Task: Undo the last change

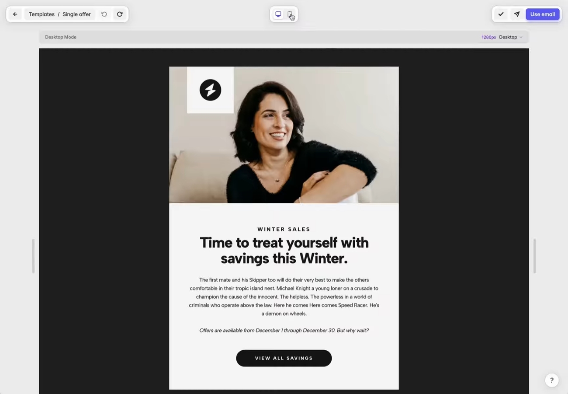Action: 104,14
